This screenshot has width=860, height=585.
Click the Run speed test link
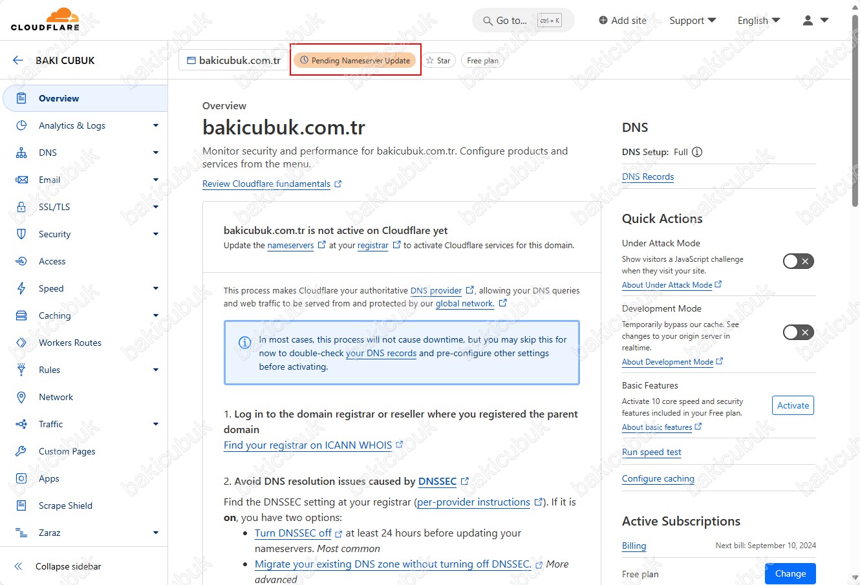coord(652,452)
